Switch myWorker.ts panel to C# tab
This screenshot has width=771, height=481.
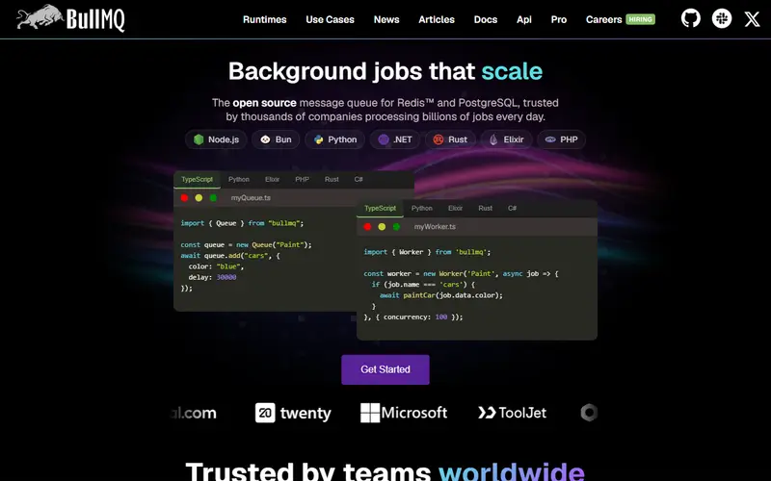pos(512,209)
